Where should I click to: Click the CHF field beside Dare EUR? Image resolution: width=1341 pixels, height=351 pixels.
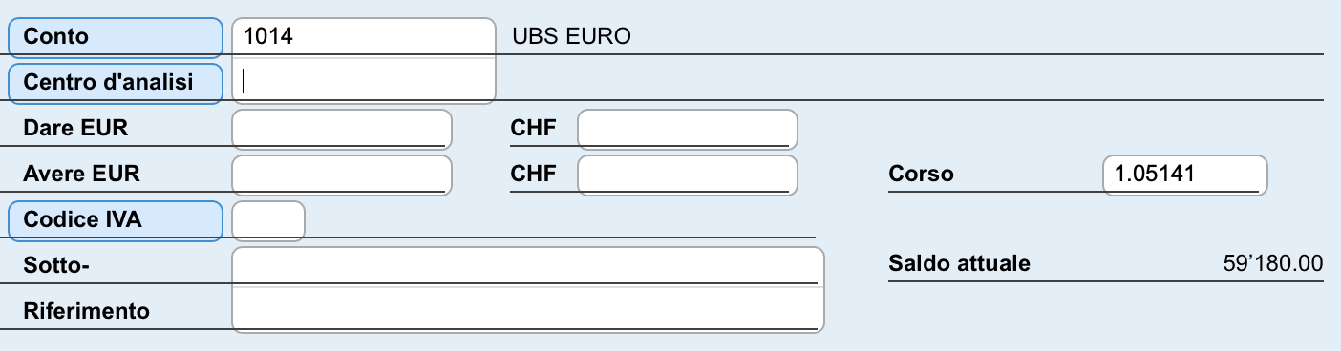pos(688,129)
